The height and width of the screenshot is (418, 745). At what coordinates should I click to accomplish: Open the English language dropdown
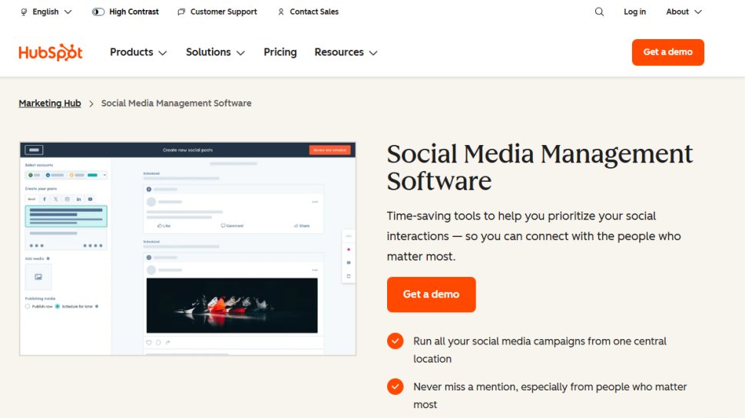click(x=46, y=12)
